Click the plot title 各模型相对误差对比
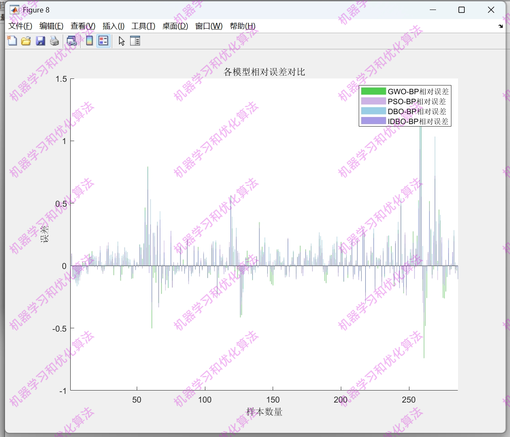510x437 pixels. (x=264, y=72)
